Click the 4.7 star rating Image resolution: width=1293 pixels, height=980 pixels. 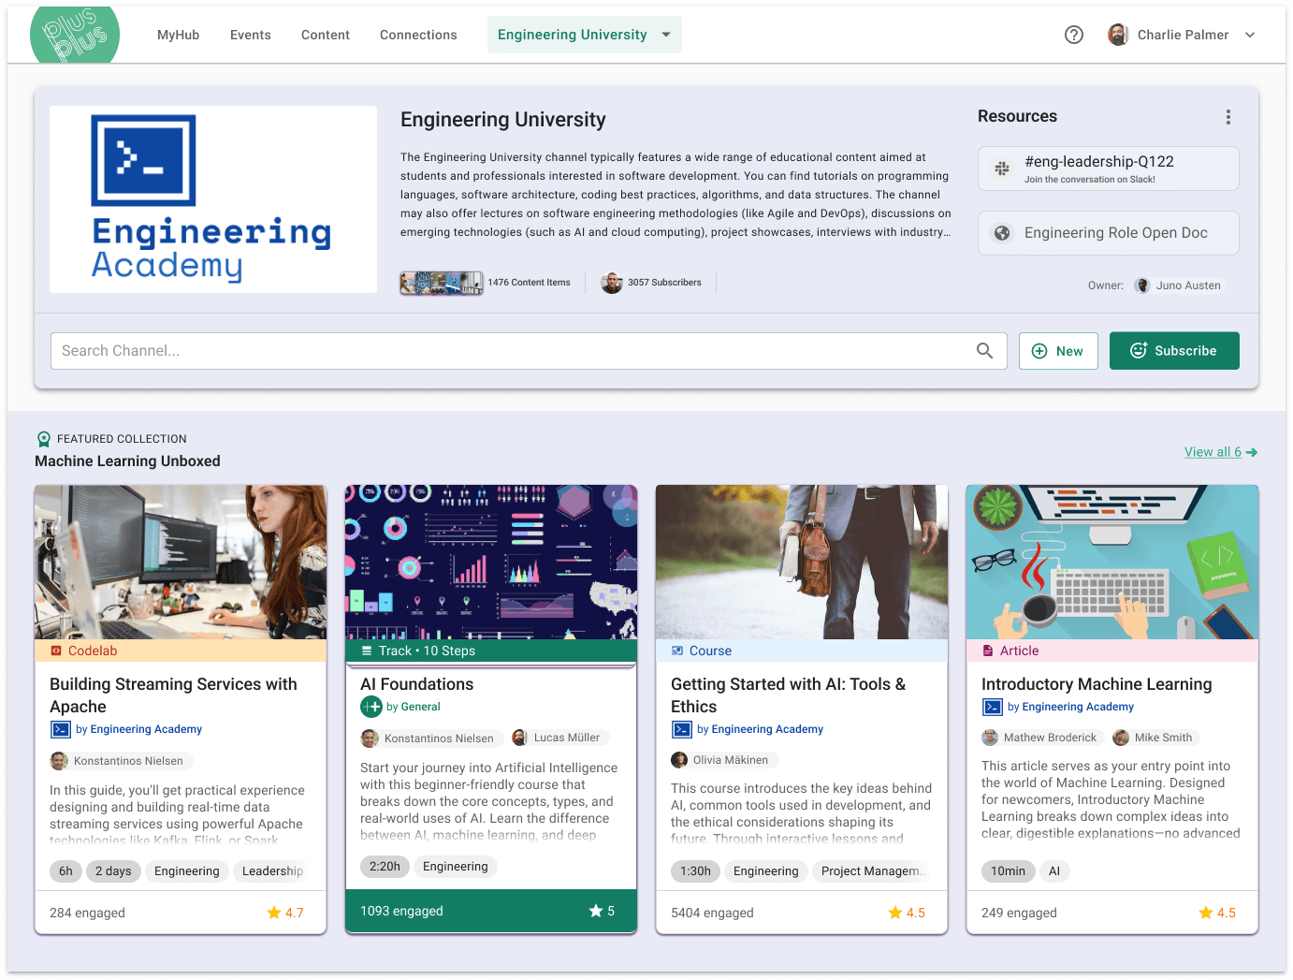(285, 913)
